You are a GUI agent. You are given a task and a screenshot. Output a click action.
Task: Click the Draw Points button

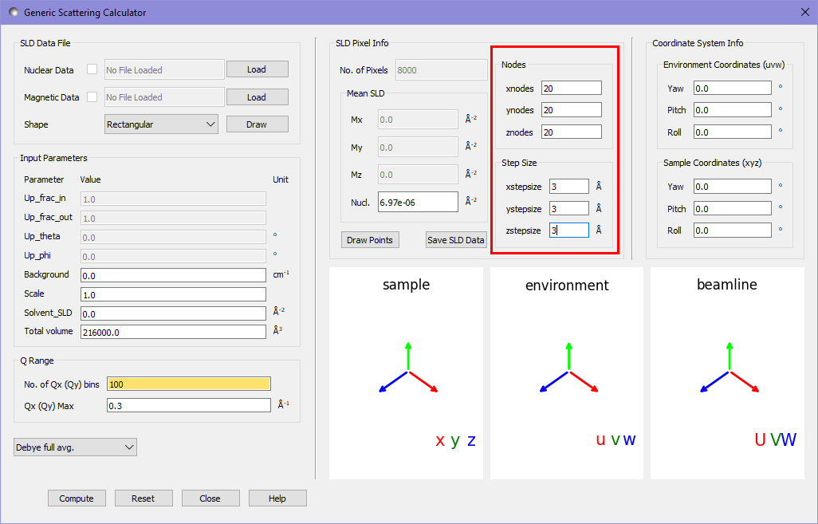click(369, 239)
